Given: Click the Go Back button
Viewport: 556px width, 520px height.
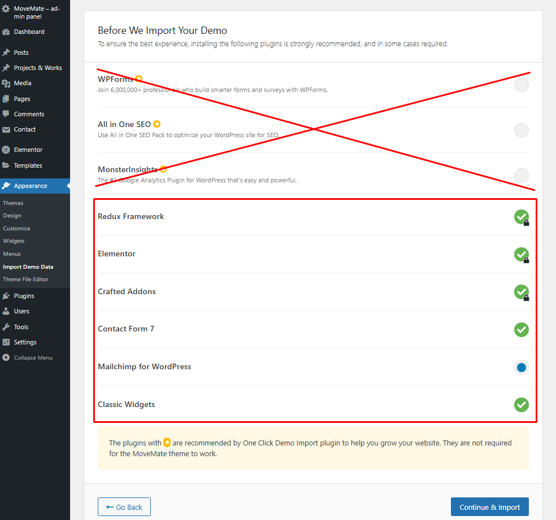Looking at the screenshot, I should point(124,507).
